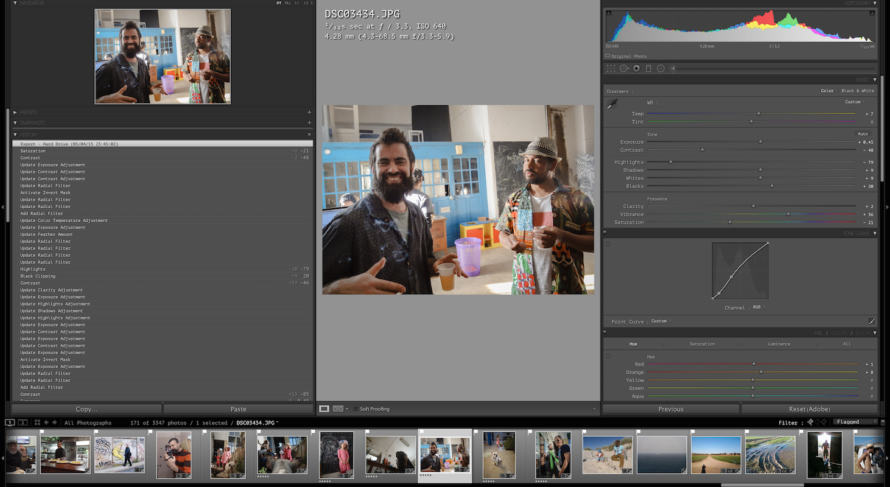Expand the Snapshots panel
This screenshot has width=890, height=487.
click(x=15, y=123)
